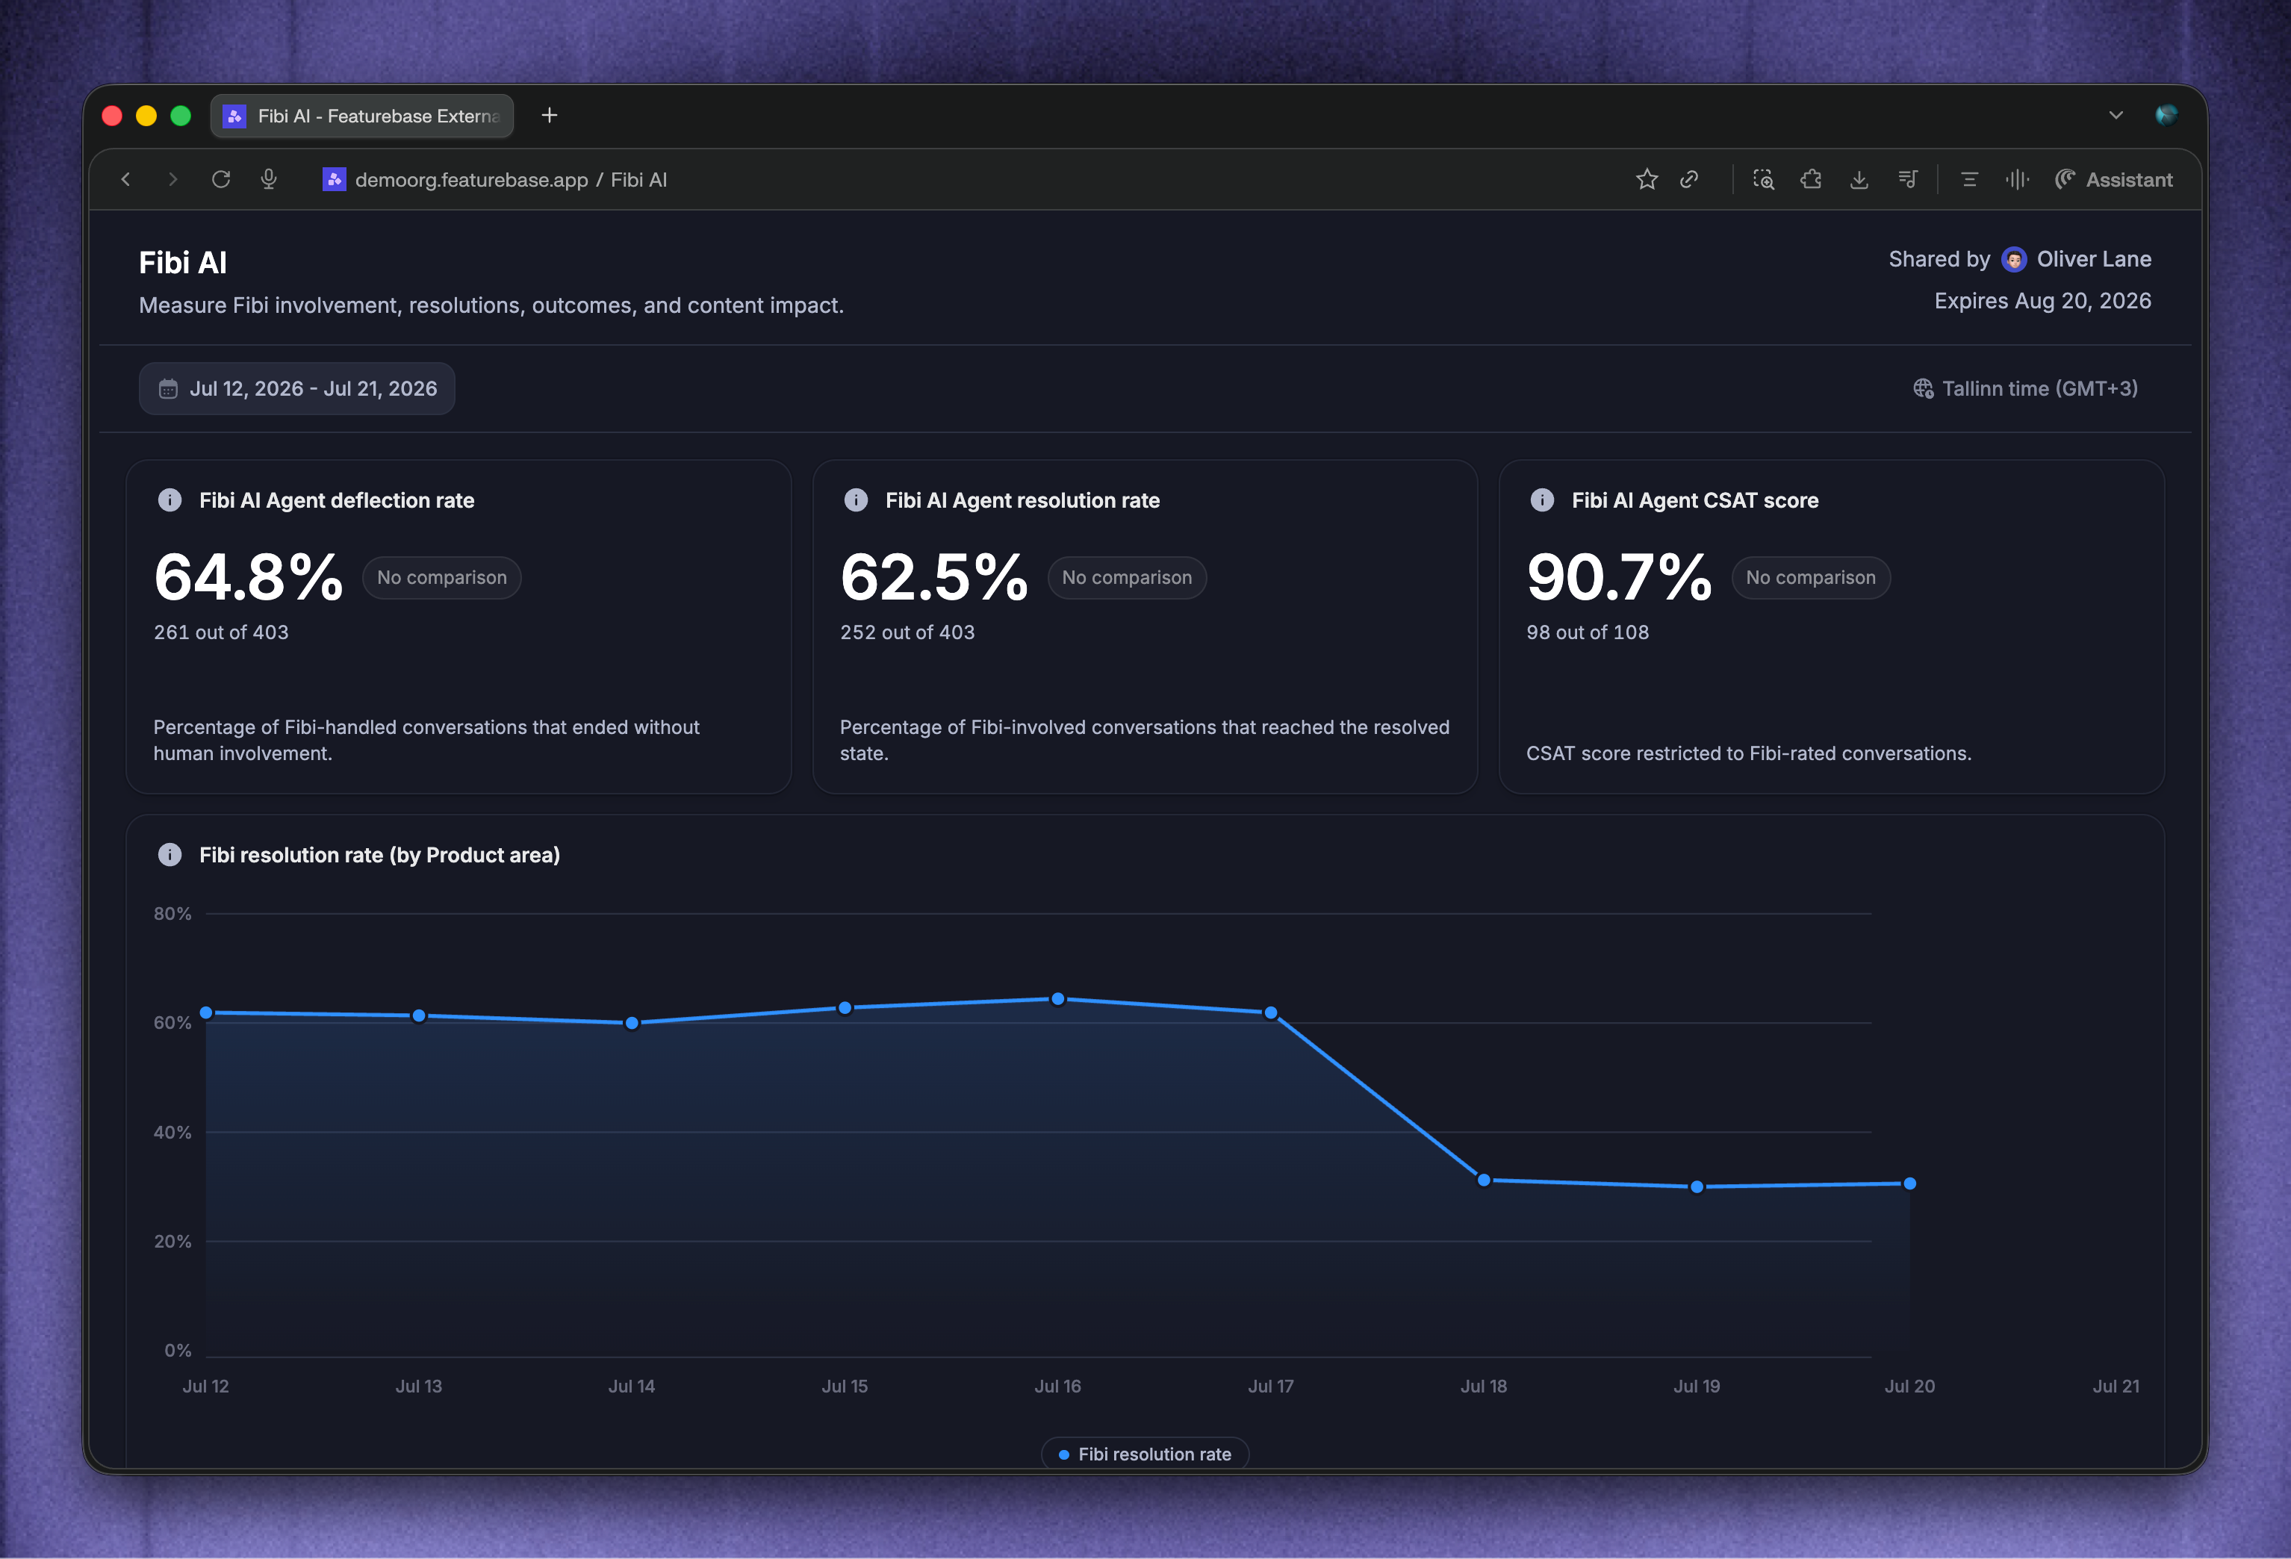The height and width of the screenshot is (1559, 2291).
Task: Expand the tab list chevron
Action: (2116, 115)
